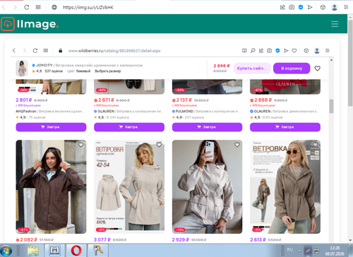
Task: Open the IImage logo home link
Action: 30,24
